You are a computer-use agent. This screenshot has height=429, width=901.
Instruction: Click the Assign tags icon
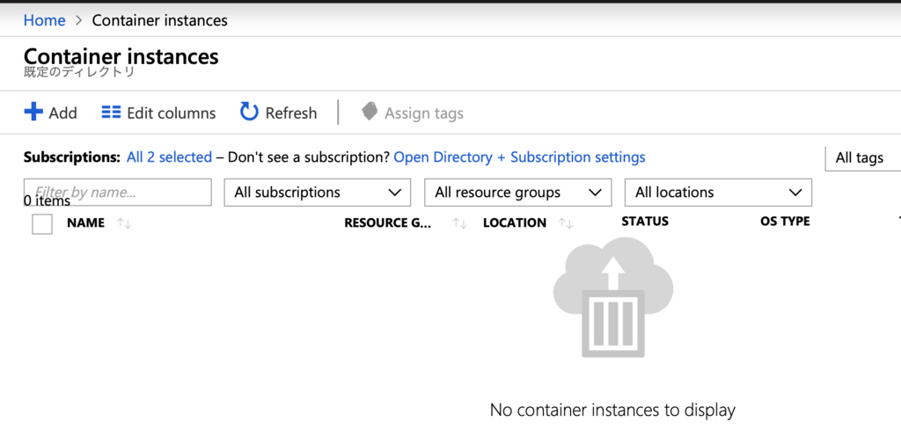click(370, 113)
